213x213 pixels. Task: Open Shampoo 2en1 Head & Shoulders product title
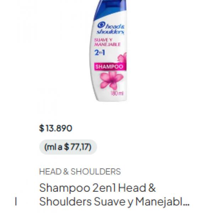click(x=114, y=195)
